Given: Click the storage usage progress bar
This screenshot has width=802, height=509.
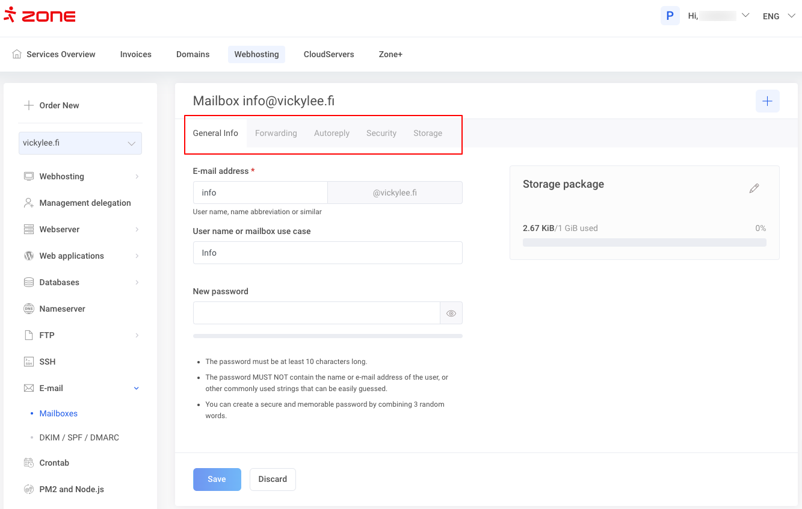Looking at the screenshot, I should coord(644,242).
